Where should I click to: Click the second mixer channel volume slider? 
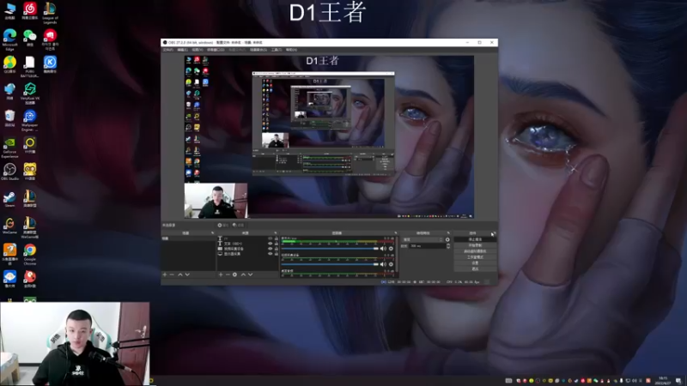click(330, 264)
